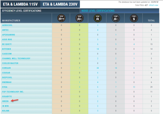Click the EVGA manufacturer name
Screen dimensions: 163x114
[x=5, y=87]
